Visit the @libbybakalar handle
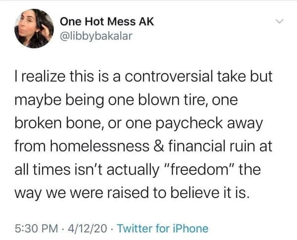The image size is (297, 240). pos(96,36)
